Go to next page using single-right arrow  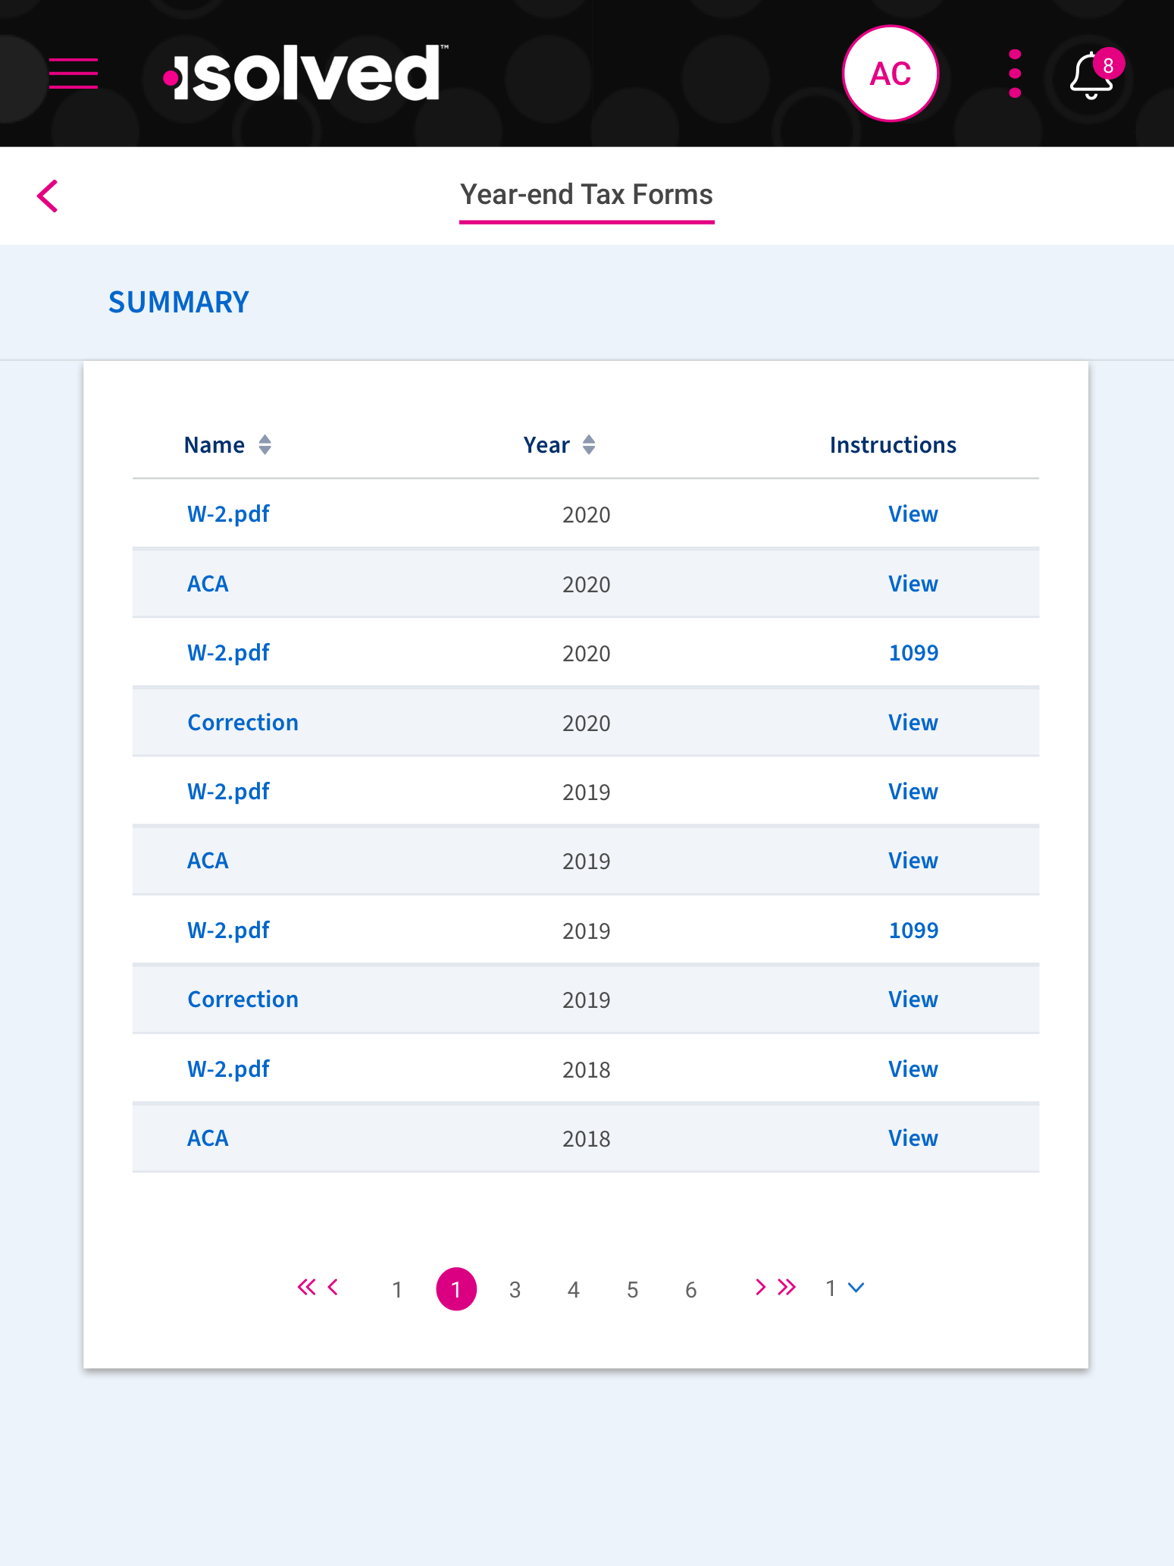tap(760, 1287)
